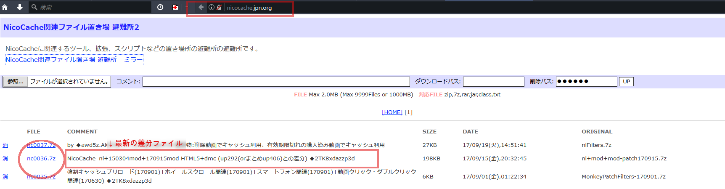Image resolution: width=725 pixels, height=189 pixels.
Task: Select date 17/09/15(金),20:32:45
Action: click(x=495, y=158)
